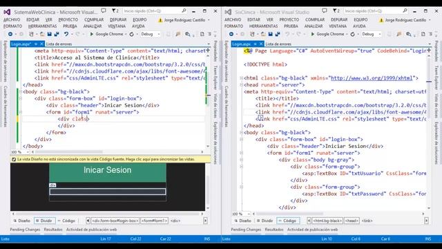442x249 pixels.
Task: Select form#form1 breadcrumb in SistemaWebClinica
Action: coord(154,221)
